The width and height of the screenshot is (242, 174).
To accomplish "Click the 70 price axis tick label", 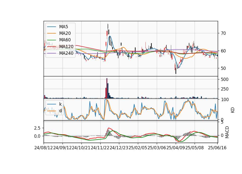I will 223,33.
